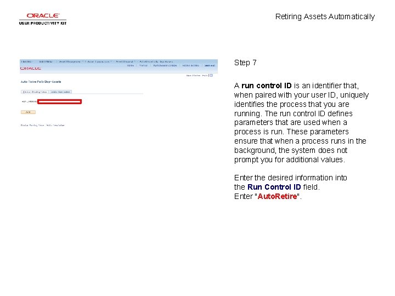Click the Add button
The image size is (395, 296).
coord(28,112)
